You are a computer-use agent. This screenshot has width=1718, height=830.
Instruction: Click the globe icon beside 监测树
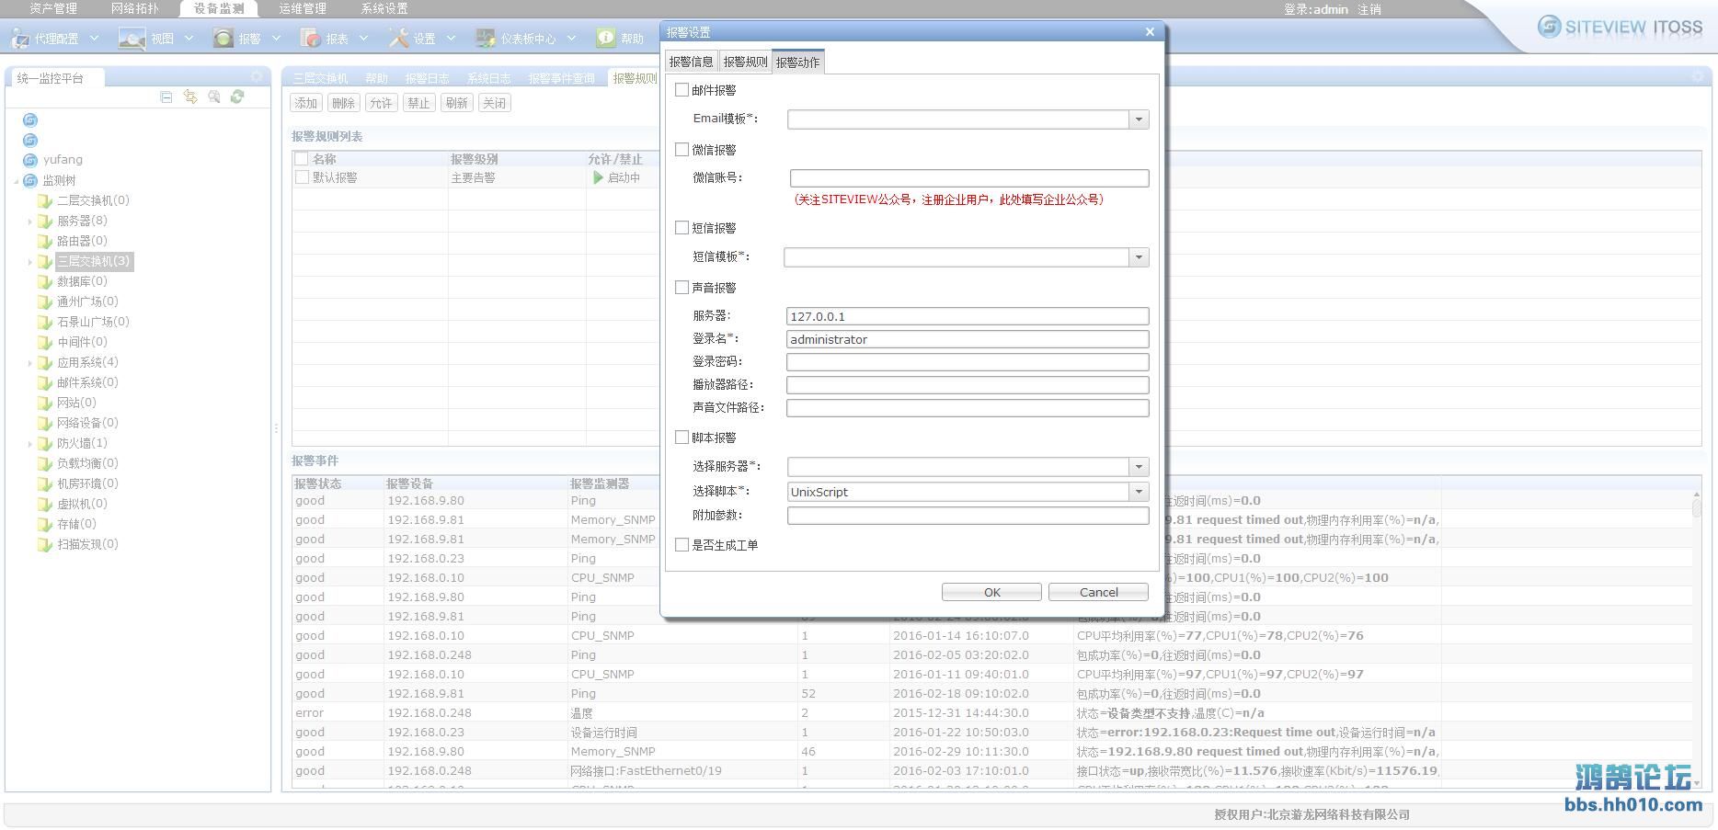pos(30,180)
